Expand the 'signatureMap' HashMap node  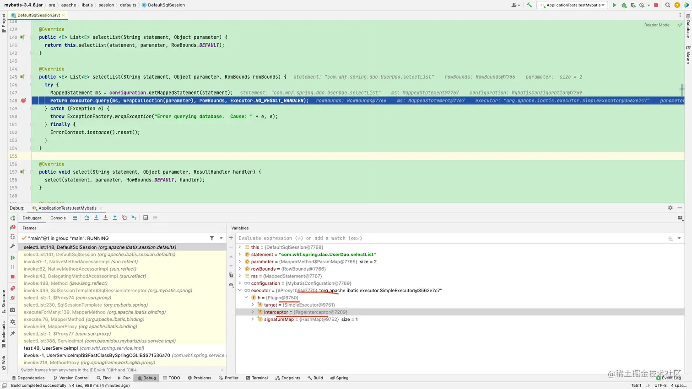click(253, 319)
